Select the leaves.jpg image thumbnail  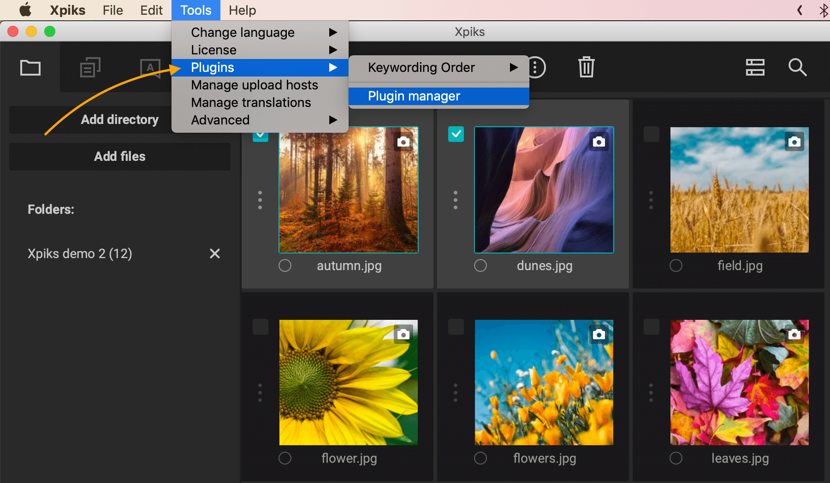(x=739, y=383)
